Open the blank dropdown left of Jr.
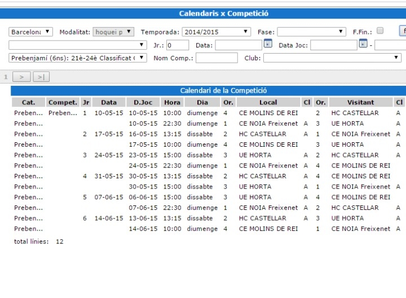Image resolution: width=406 pixels, height=298 pixels. pyautogui.click(x=78, y=45)
